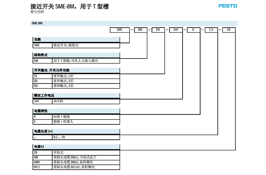Click the DS code cell
This screenshot has width=266, height=175.
(43, 81)
